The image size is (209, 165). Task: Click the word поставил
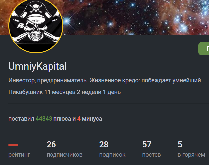click(21, 119)
